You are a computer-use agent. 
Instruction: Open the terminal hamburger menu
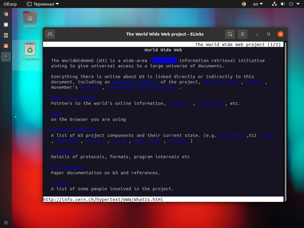tap(242, 34)
